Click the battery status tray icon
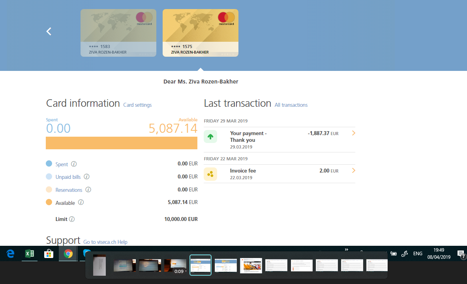Image resolution: width=467 pixels, height=284 pixels. [394, 254]
